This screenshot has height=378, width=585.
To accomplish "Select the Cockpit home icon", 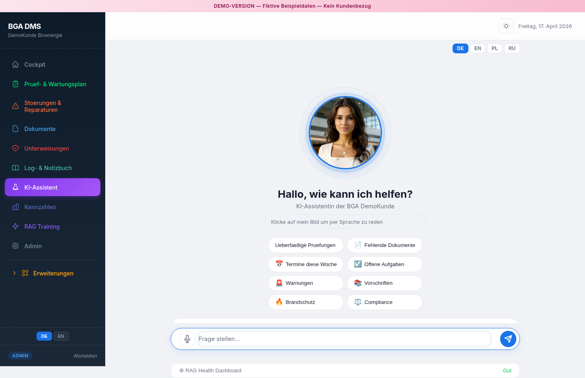I will pos(15,64).
